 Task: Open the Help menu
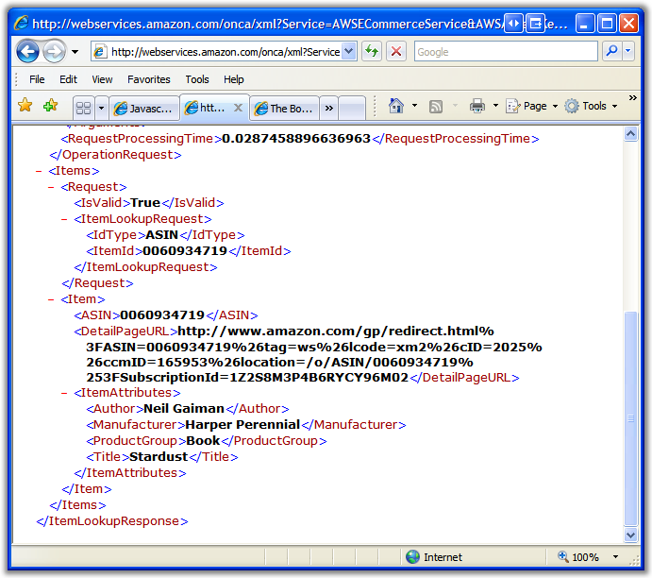click(x=234, y=79)
